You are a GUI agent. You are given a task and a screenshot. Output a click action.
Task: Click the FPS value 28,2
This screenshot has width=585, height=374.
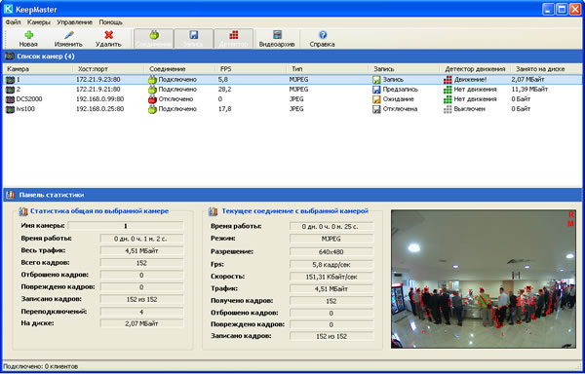pyautogui.click(x=224, y=90)
